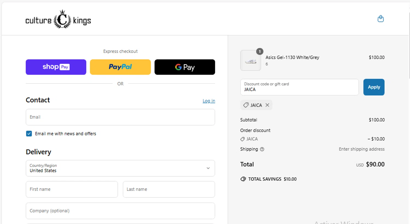The height and width of the screenshot is (224, 410).
Task: Open the Log in link
Action: point(209,101)
